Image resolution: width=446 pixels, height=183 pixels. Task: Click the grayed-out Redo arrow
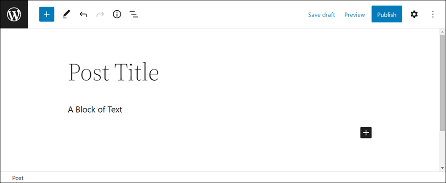click(100, 15)
